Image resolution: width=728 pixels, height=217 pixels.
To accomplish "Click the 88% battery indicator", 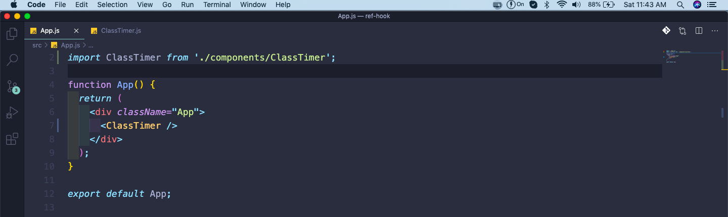I will 601,5.
